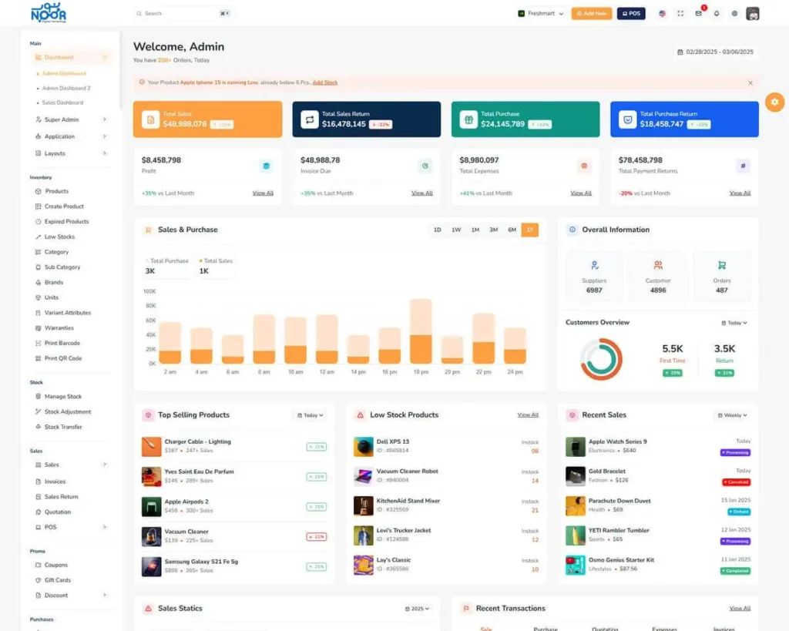Select the 6M chart range
The height and width of the screenshot is (631, 789).
[512, 230]
